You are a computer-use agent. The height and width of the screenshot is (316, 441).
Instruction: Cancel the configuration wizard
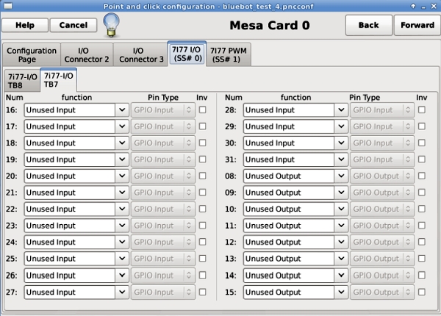pyautogui.click(x=73, y=25)
